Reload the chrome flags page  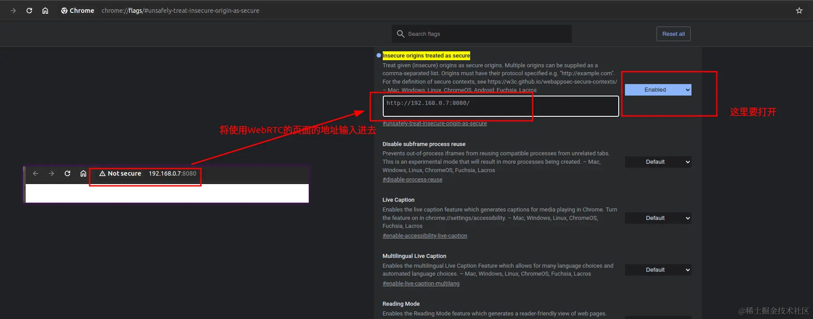(29, 11)
